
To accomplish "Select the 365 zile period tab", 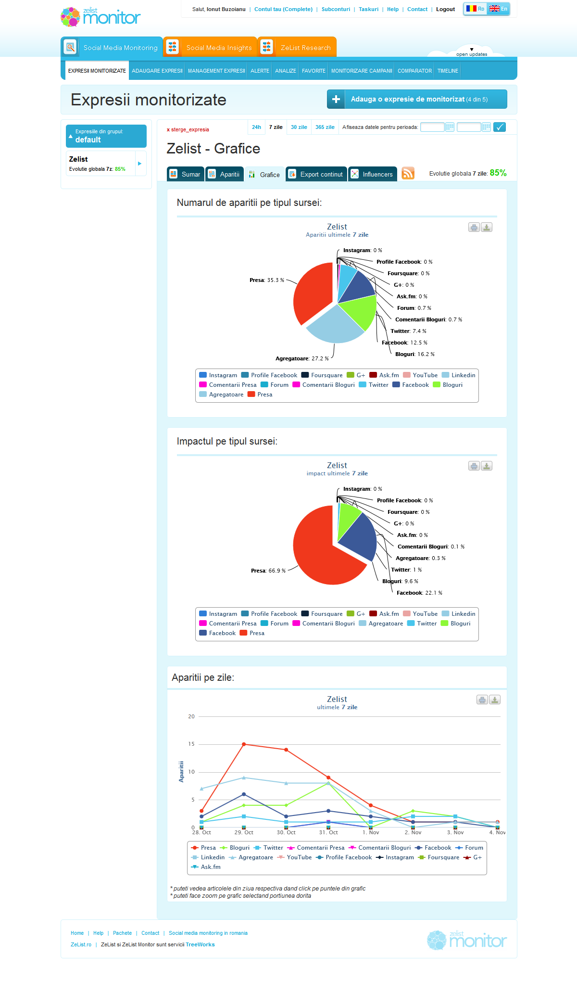I will 325,127.
